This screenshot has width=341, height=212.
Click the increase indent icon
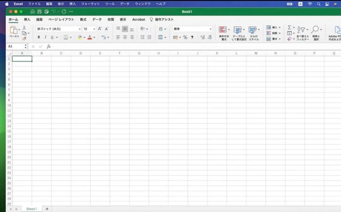click(149, 37)
